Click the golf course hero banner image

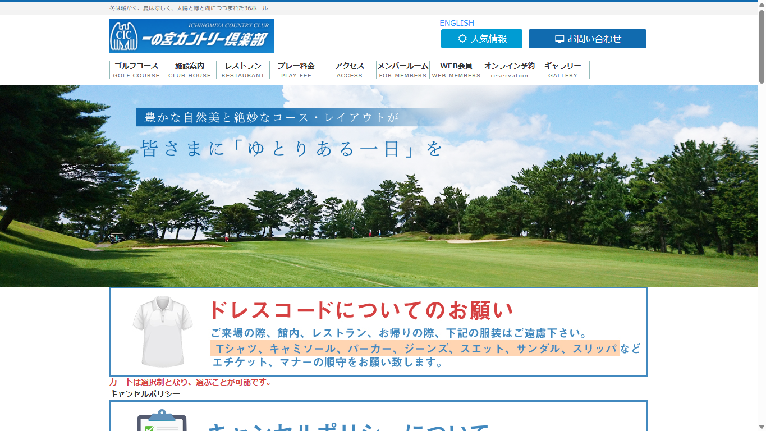379,186
